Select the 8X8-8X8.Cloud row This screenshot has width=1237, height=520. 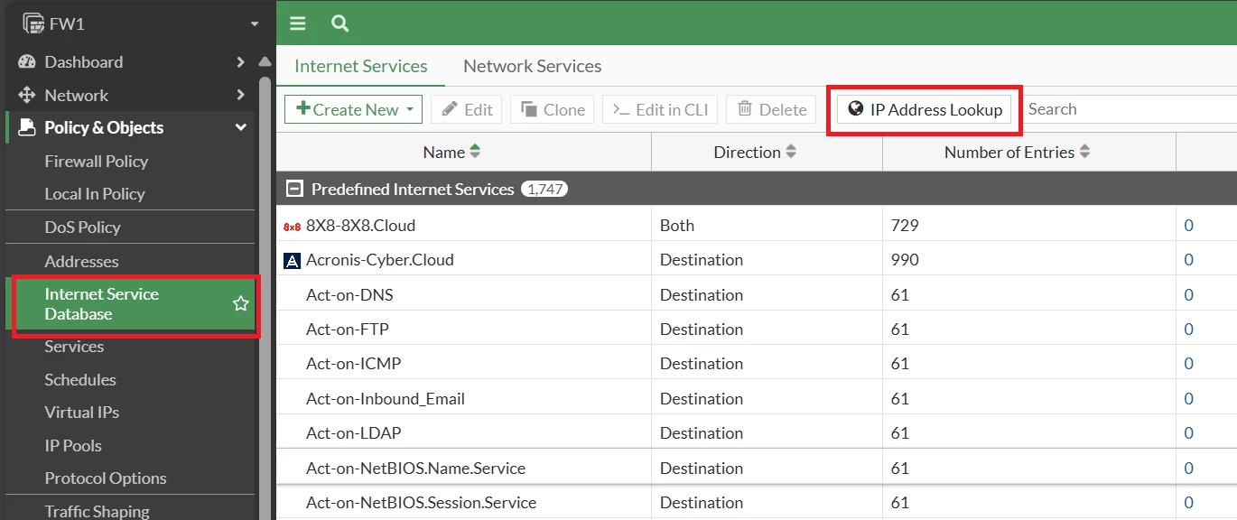coord(757,225)
